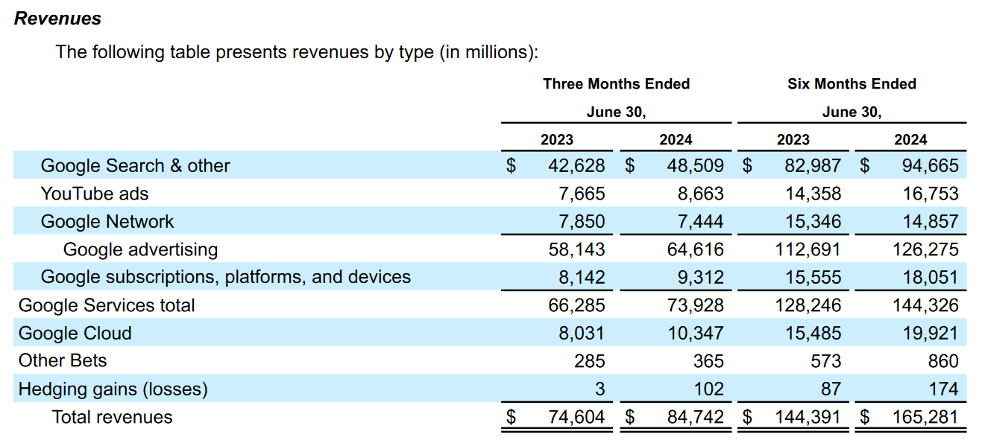982x446 pixels.
Task: Click the Google Cloud value 10,347
Action: 696,333
